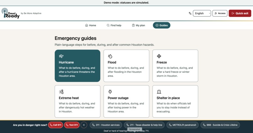Click the Flood card description text

[126, 72]
